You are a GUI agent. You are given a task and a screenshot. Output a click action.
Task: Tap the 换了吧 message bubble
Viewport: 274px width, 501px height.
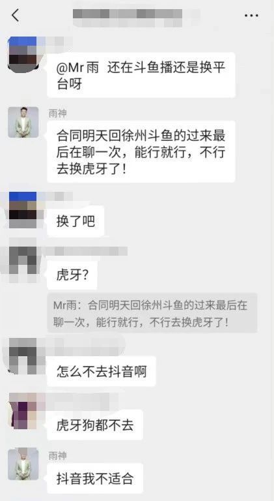pos(75,221)
